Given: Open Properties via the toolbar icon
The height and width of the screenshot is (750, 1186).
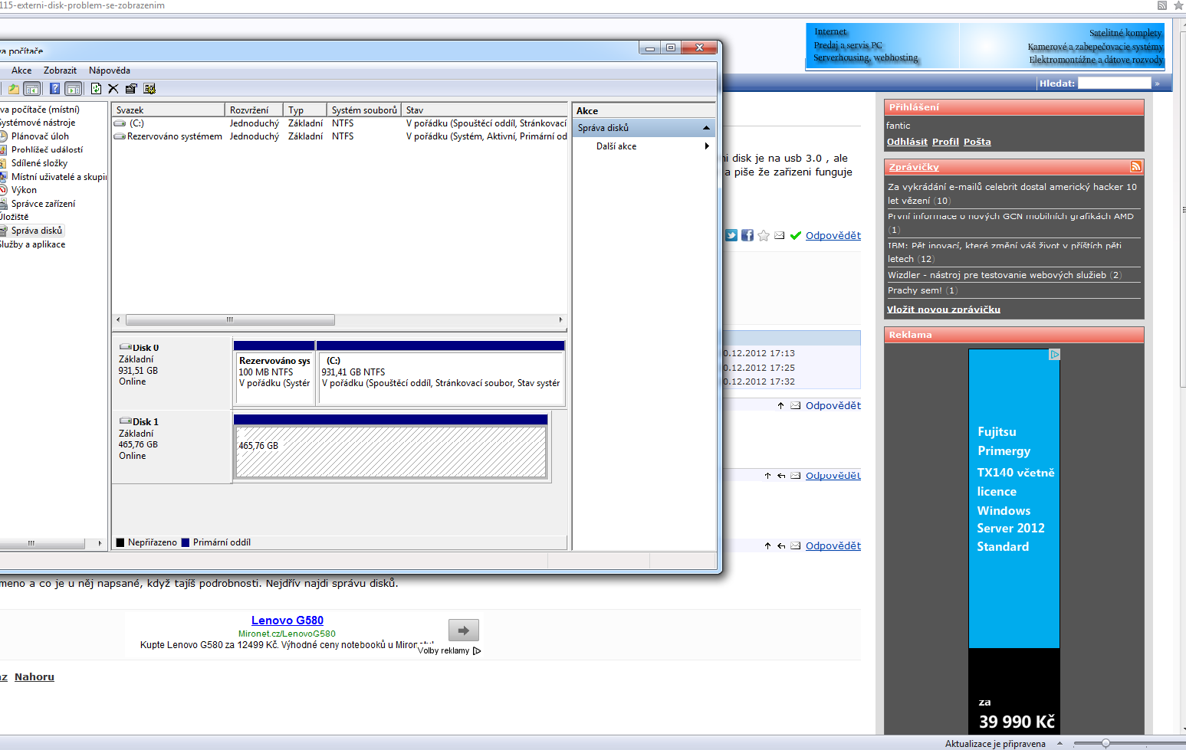Looking at the screenshot, I should pyautogui.click(x=131, y=89).
